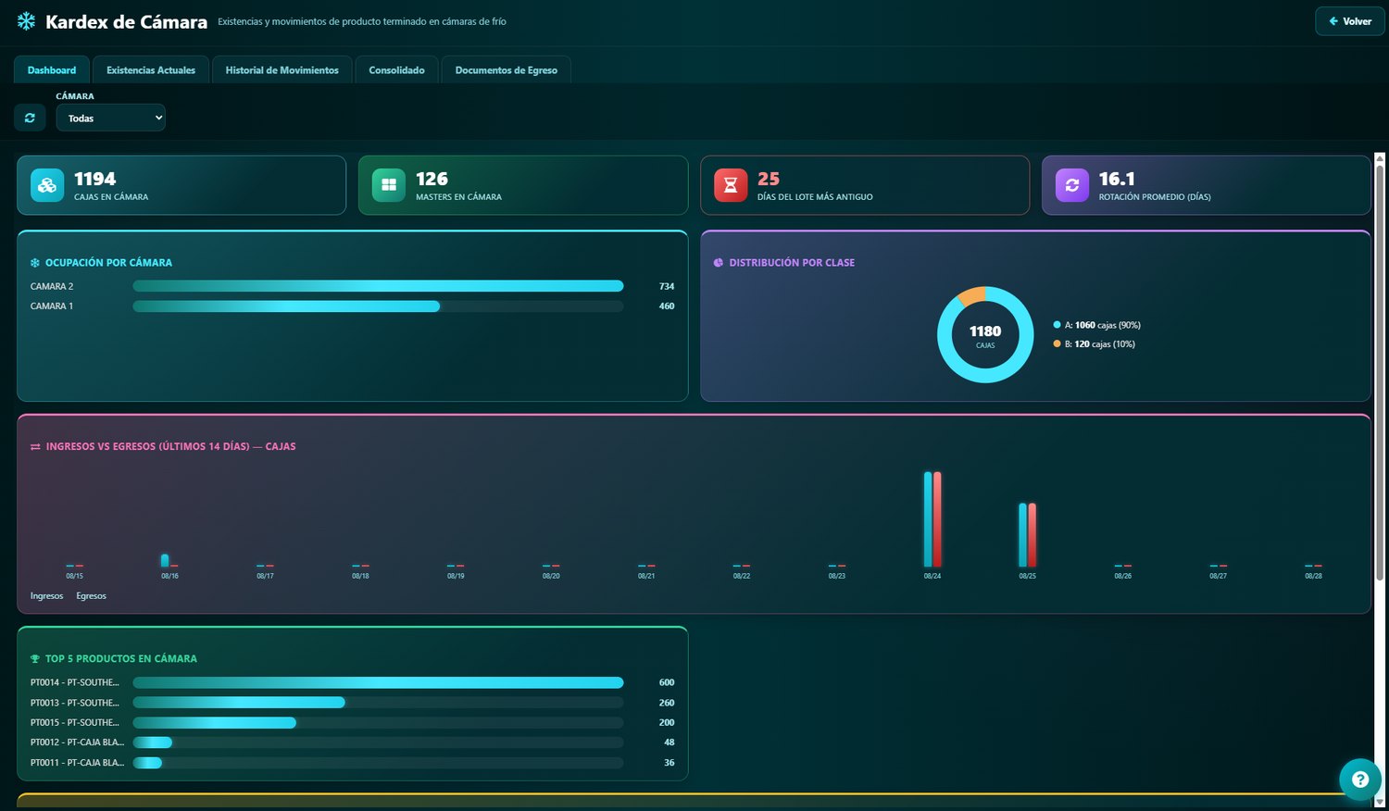Click the orange class B donut segment
This screenshot has height=811, width=1389.
point(971,295)
